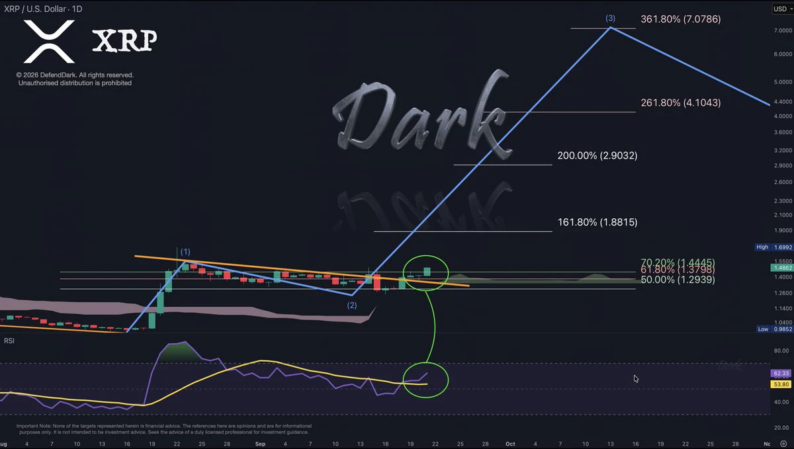Select the RSI indicator label
The width and height of the screenshot is (794, 449).
point(9,341)
